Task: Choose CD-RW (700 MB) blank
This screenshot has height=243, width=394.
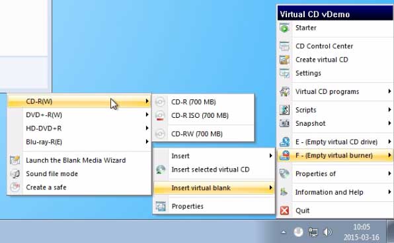Action: [204, 134]
